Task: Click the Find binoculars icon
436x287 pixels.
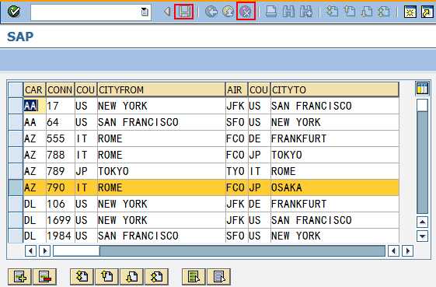Action: [x=288, y=12]
